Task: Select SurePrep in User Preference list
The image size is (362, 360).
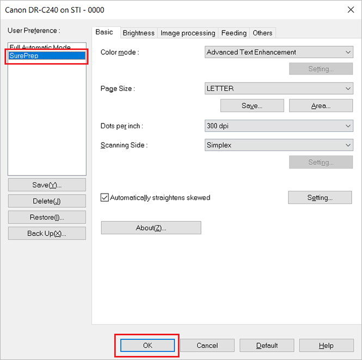Action: point(46,56)
